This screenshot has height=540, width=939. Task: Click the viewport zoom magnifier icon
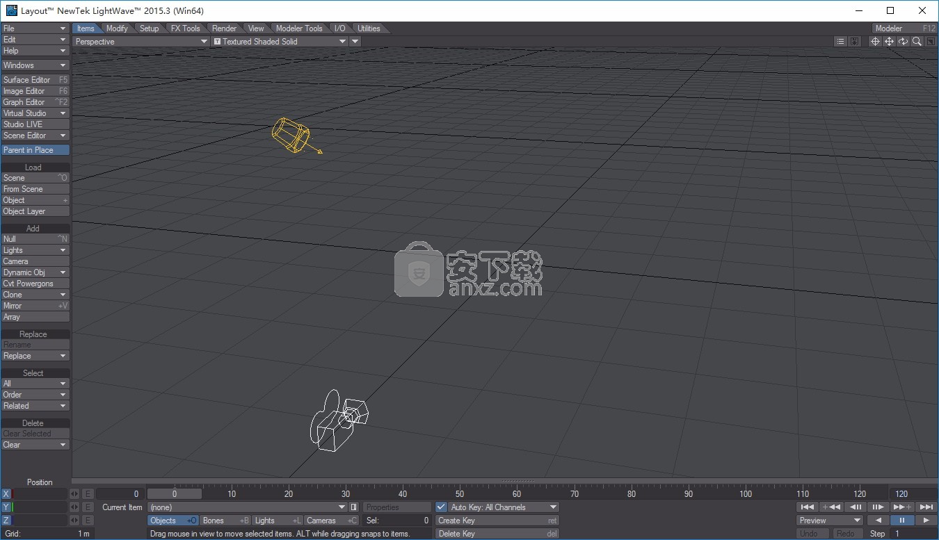coord(917,42)
